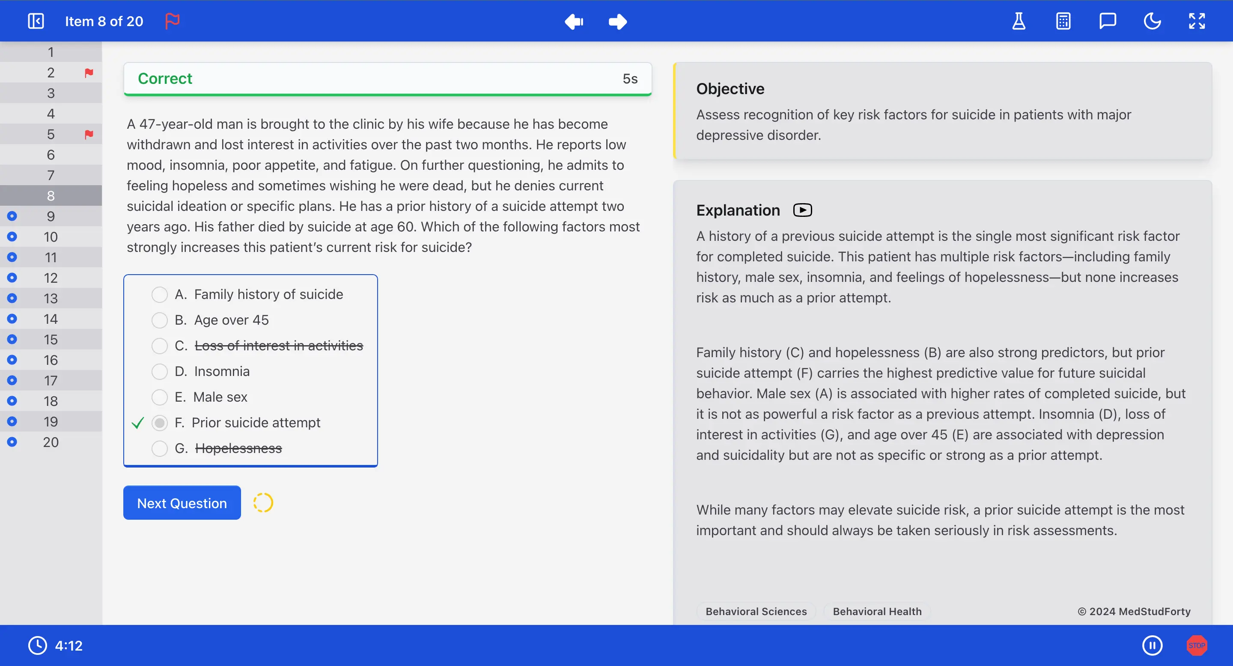This screenshot has height=666, width=1233.
Task: Open the feedback comment icon
Action: click(1108, 21)
